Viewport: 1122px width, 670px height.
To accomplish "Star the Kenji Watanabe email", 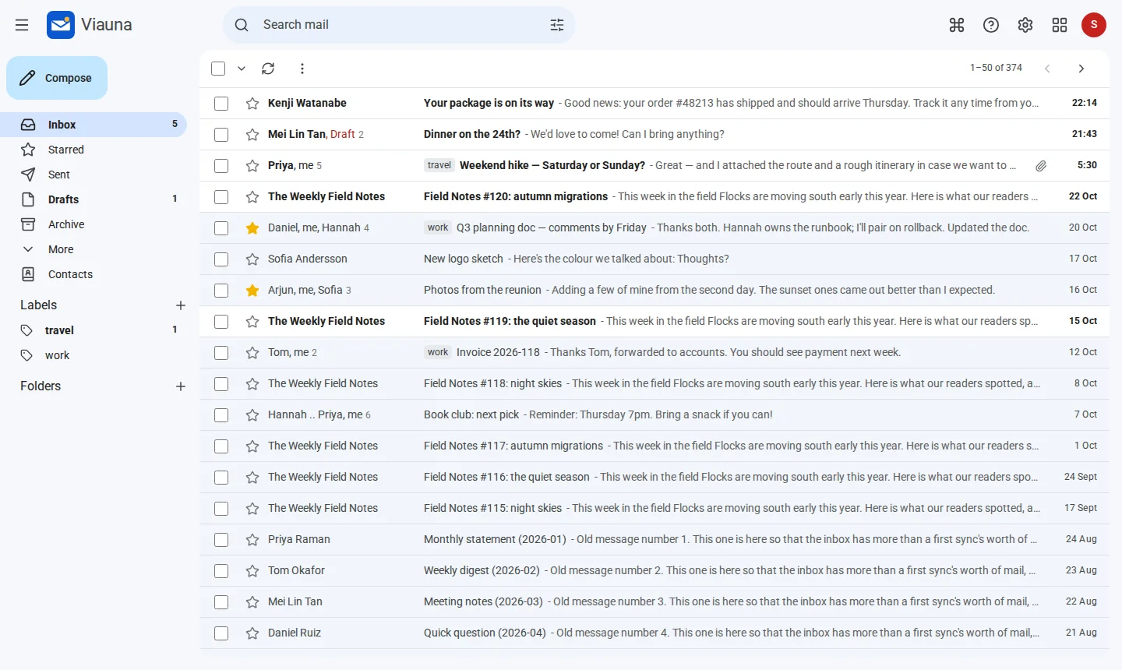I will [x=252, y=103].
